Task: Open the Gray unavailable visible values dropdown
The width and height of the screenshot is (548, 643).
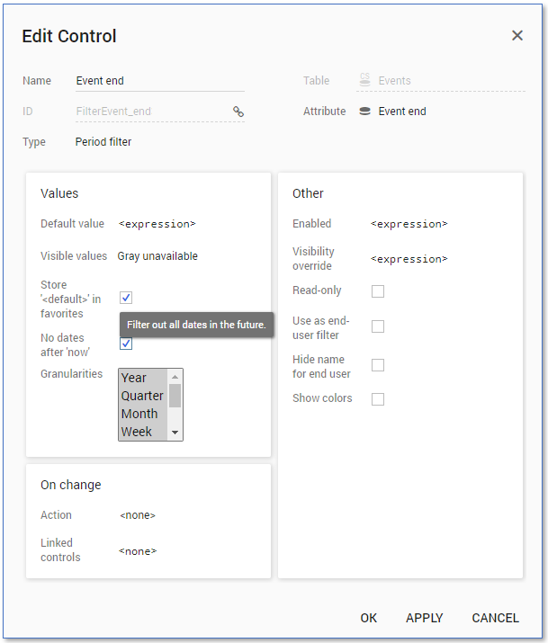Action: 157,256
